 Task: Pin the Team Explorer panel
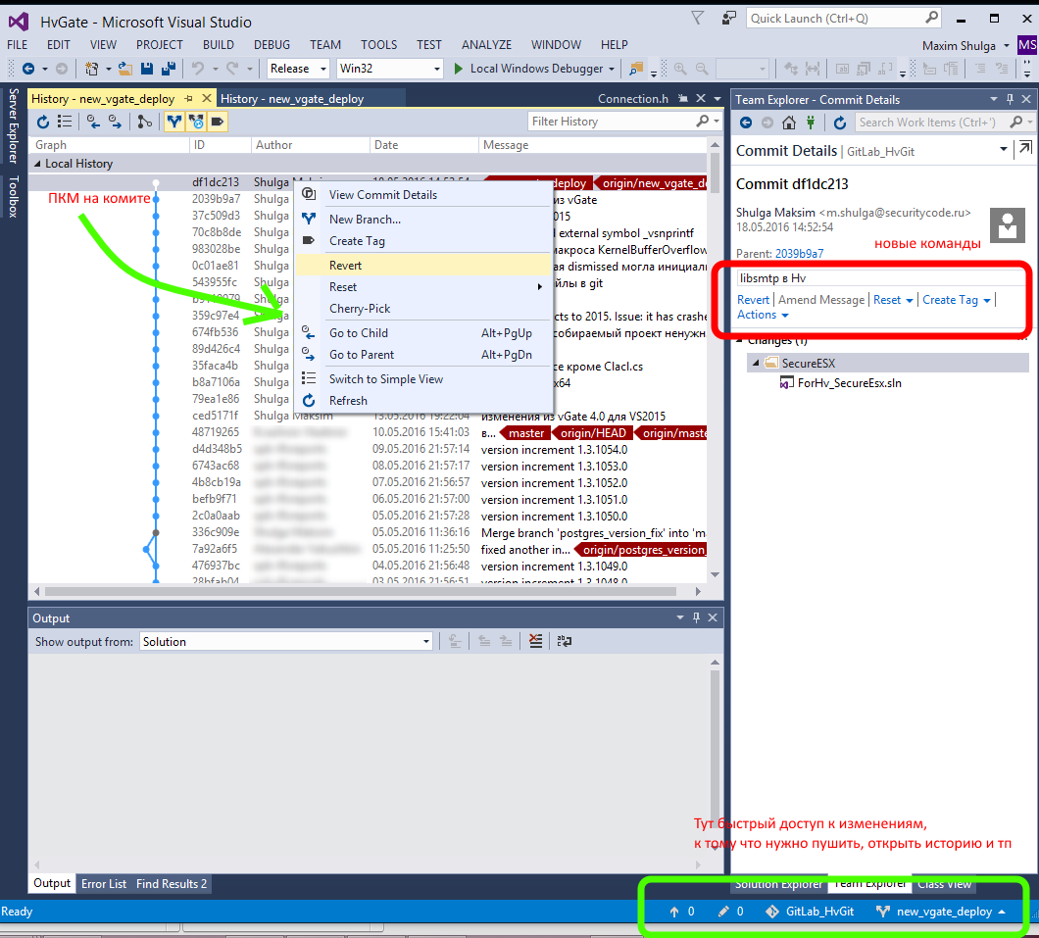click(1010, 99)
